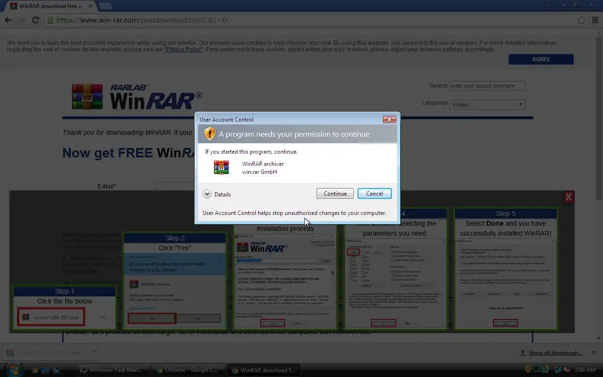Click the winrar-x64 exe file in Step 1
The width and height of the screenshot is (603, 377).
51,317
